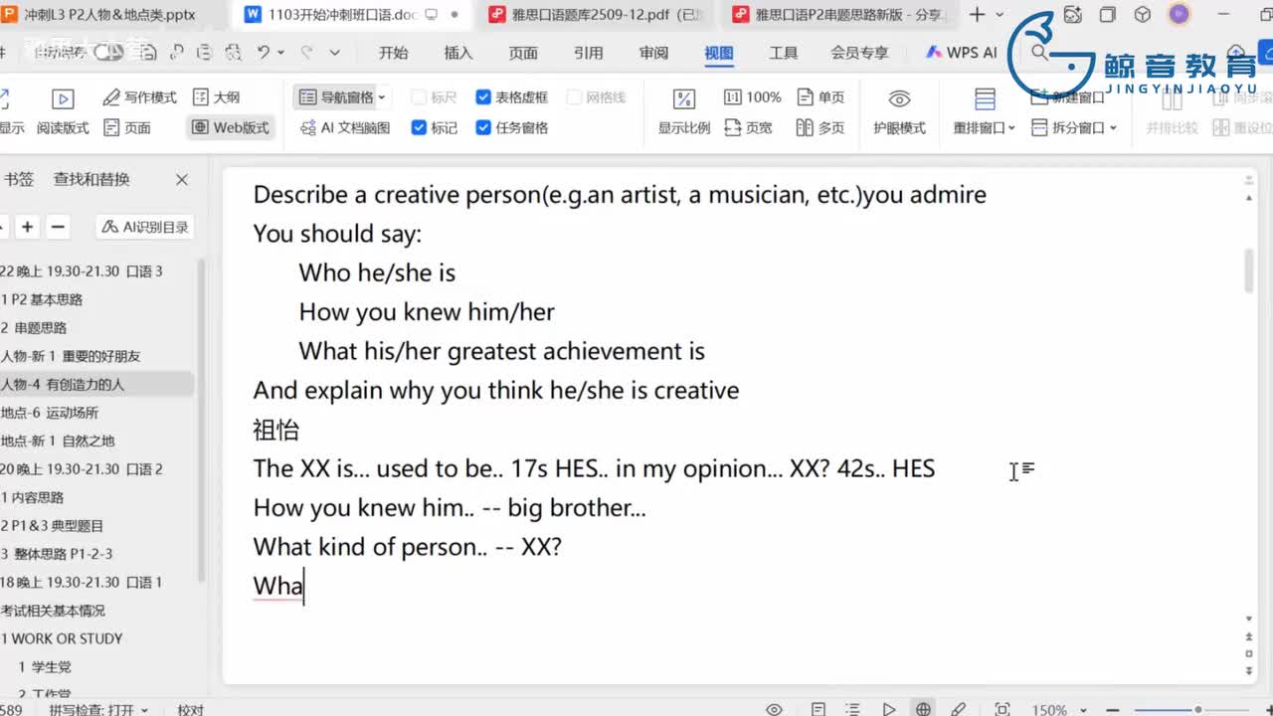Viewport: 1273px width, 716px height.
Task: Click the plus expand-all button in navigation pane
Action: coord(28,227)
